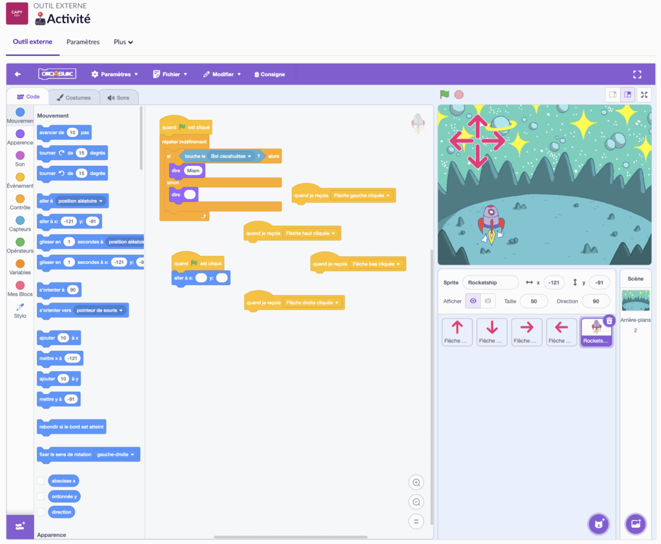
Task: Zoom in on the code workspace
Action: (416, 483)
